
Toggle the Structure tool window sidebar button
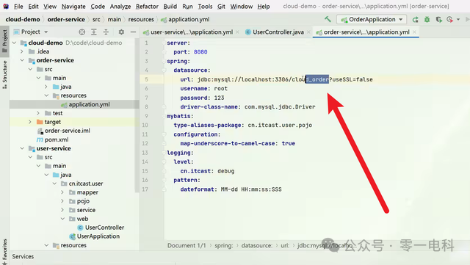pos(4,74)
